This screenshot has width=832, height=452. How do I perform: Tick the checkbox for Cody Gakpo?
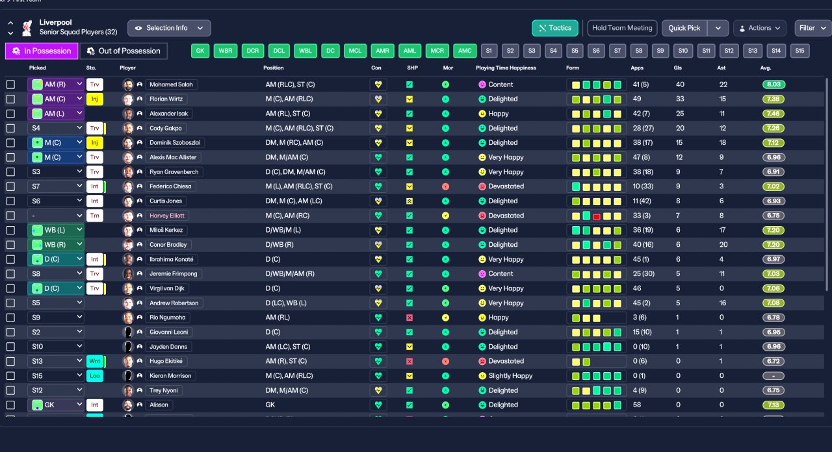pyautogui.click(x=10, y=129)
